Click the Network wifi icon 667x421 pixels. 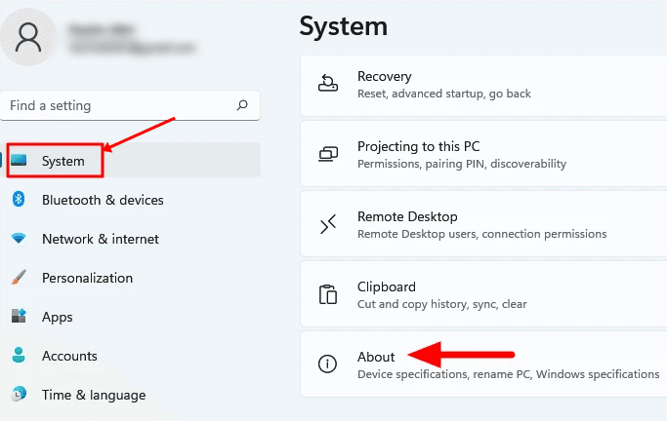click(x=19, y=239)
